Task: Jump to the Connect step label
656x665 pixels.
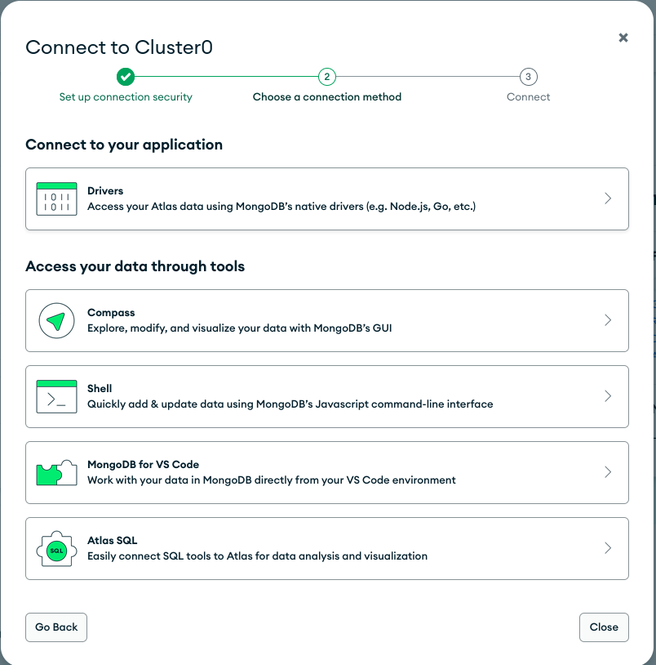Action: [528, 96]
